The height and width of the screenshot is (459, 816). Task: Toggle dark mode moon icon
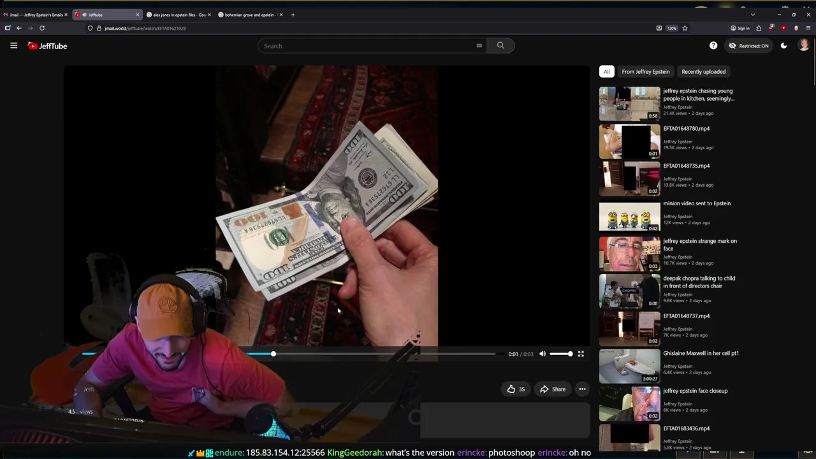click(783, 46)
